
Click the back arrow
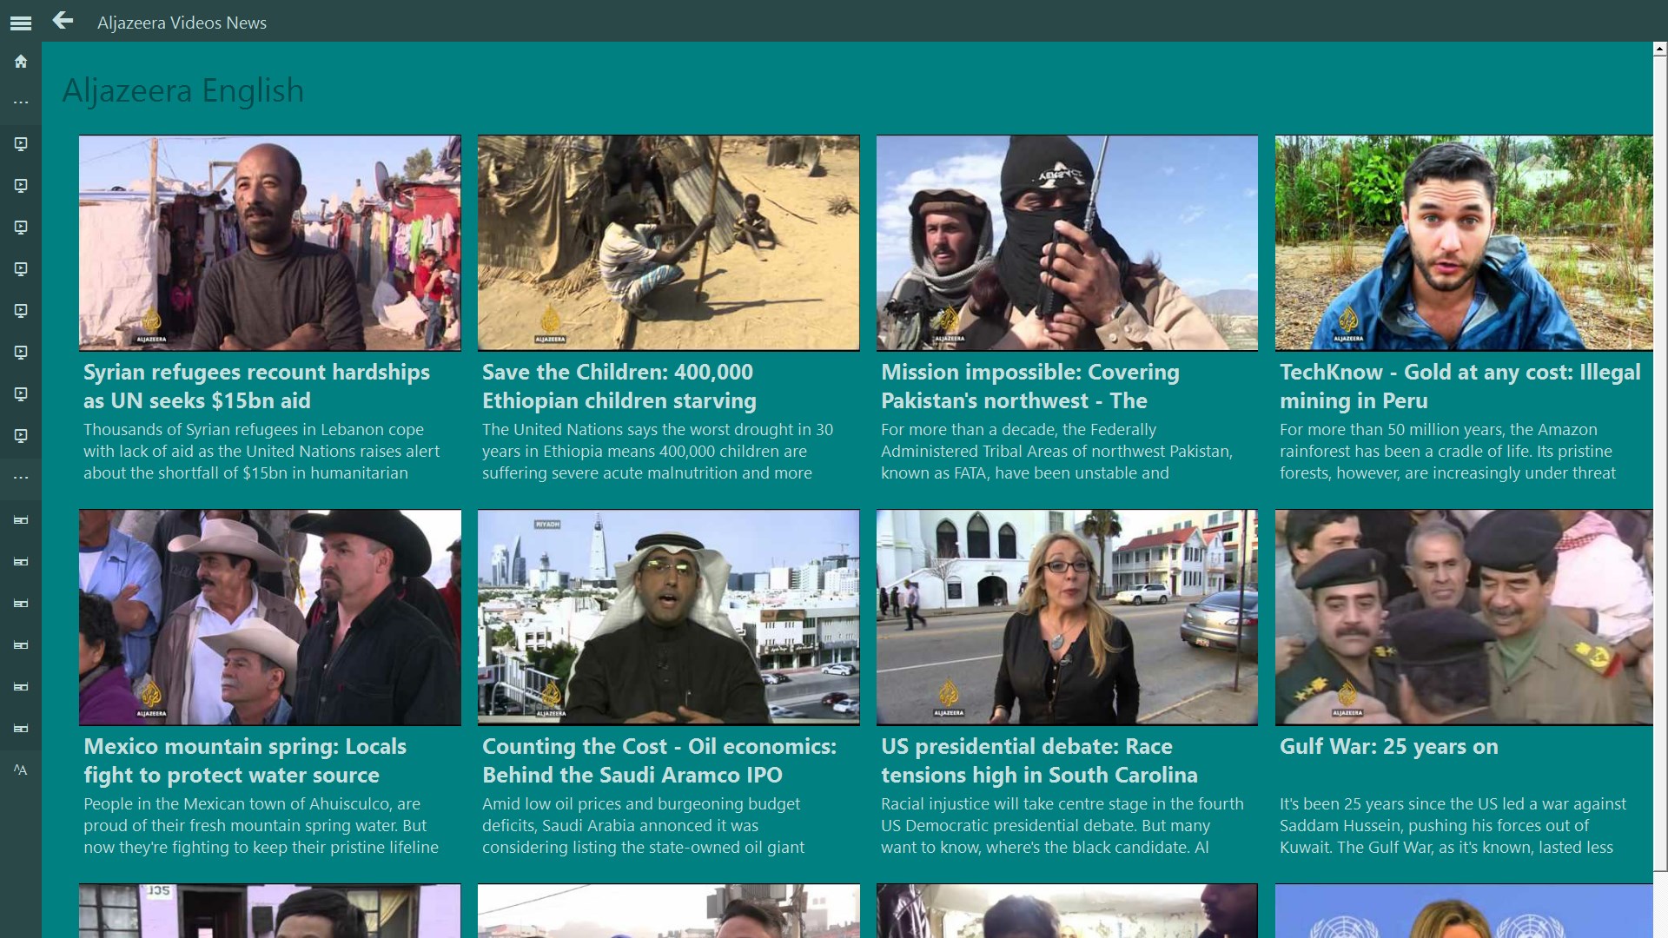point(63,21)
